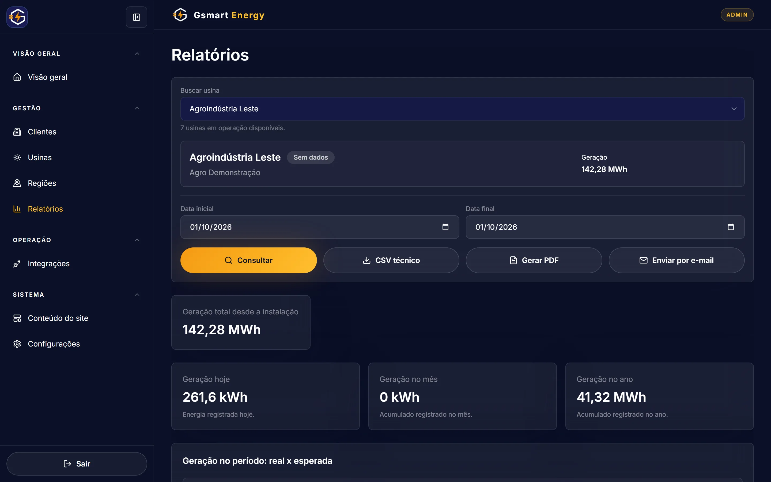Click the Geração hoje 261,6 kWh value
Viewport: 771px width, 482px height.
(x=215, y=397)
